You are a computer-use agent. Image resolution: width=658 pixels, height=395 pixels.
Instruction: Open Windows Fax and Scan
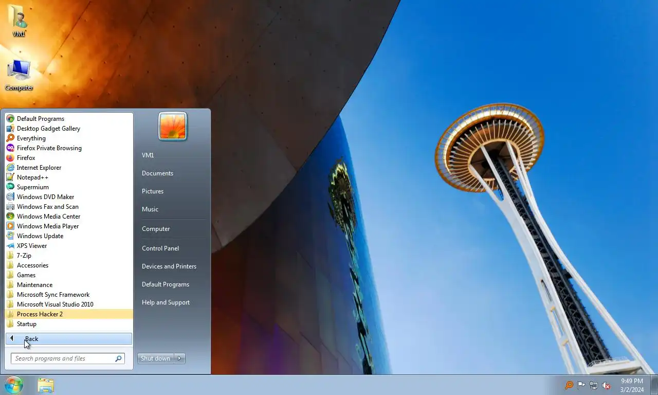click(x=69, y=207)
